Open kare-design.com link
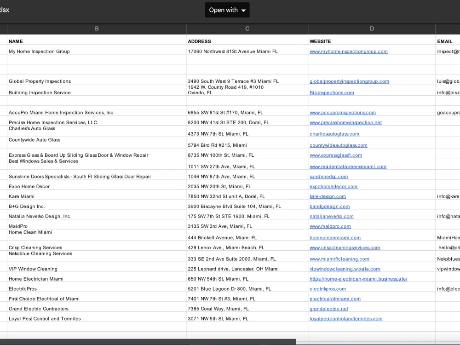The height and width of the screenshot is (345, 460). (x=328, y=197)
